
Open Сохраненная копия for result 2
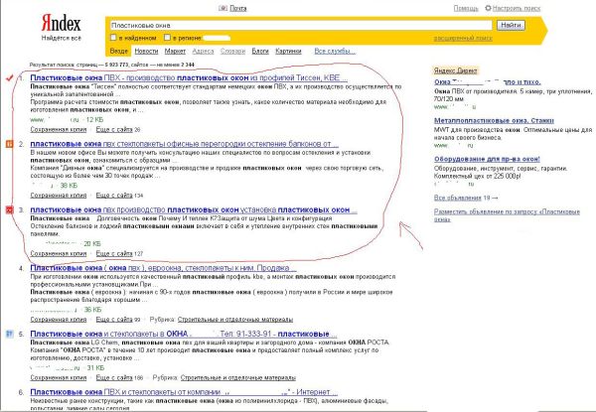[59, 196]
